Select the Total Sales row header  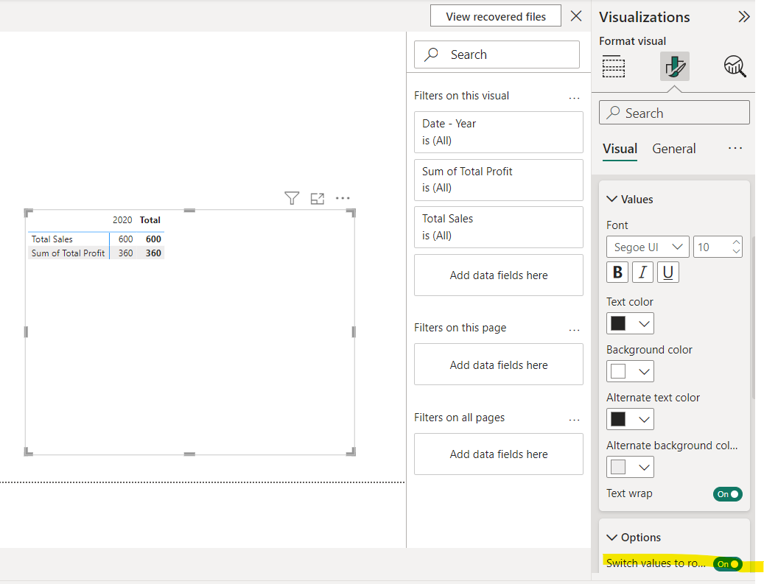[x=52, y=239]
